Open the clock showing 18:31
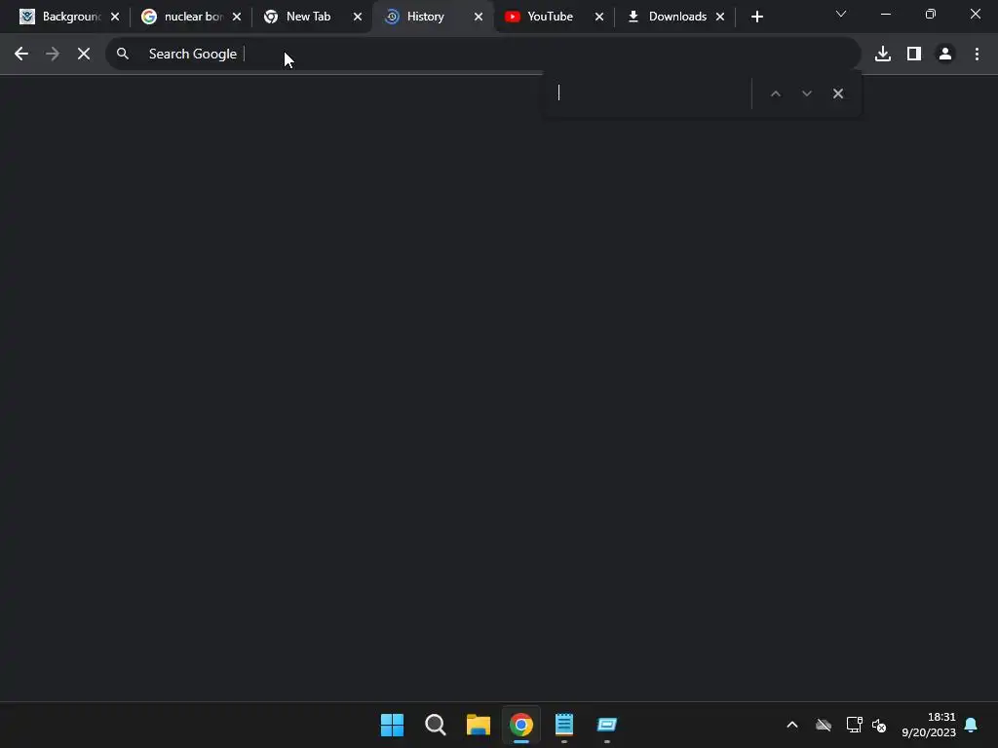This screenshot has height=748, width=998. [x=929, y=725]
